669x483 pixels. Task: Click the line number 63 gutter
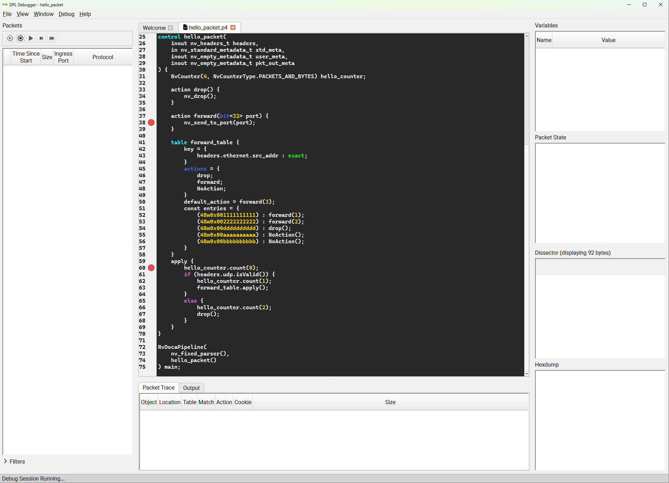tap(142, 288)
